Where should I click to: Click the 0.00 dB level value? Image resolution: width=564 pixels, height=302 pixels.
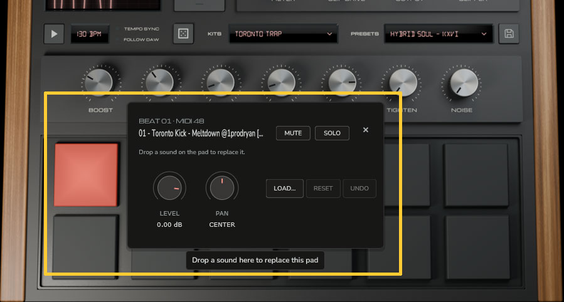coord(169,225)
